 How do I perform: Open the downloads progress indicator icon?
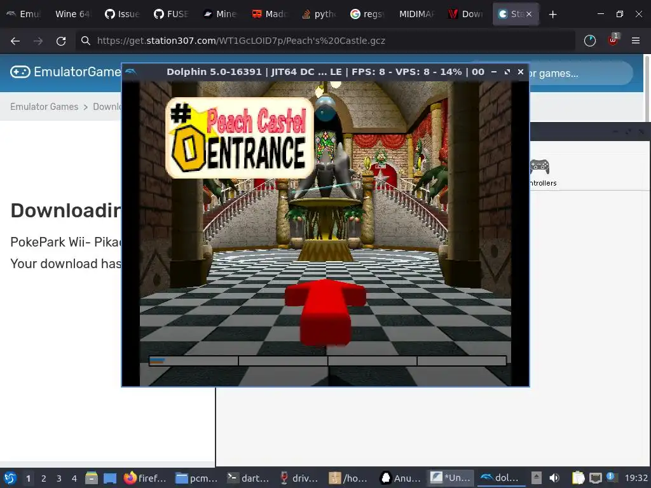(589, 41)
